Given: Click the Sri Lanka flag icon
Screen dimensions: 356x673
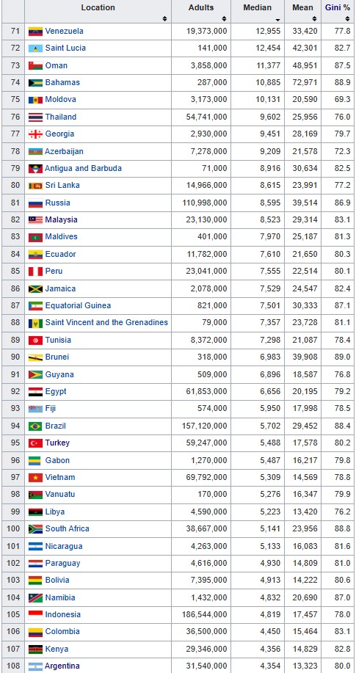Looking at the screenshot, I should coord(36,186).
